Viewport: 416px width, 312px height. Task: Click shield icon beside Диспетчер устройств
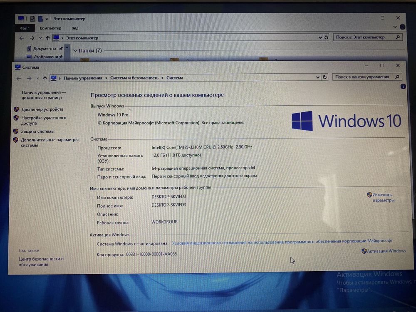point(16,109)
